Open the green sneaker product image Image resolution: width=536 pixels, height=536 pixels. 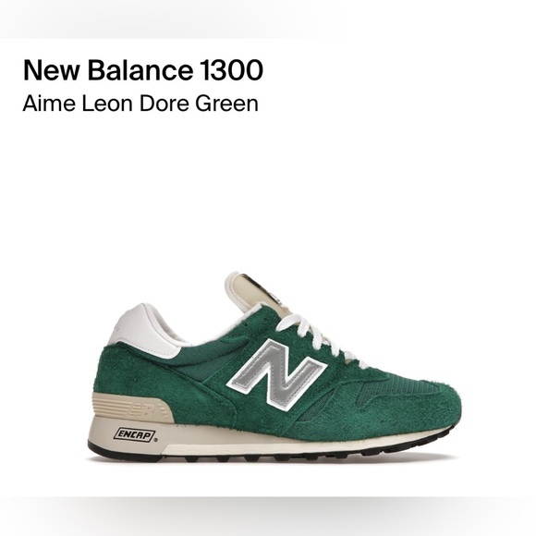[274, 368]
